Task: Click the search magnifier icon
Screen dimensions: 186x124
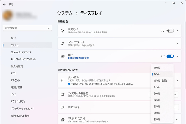Action: pos(49,28)
